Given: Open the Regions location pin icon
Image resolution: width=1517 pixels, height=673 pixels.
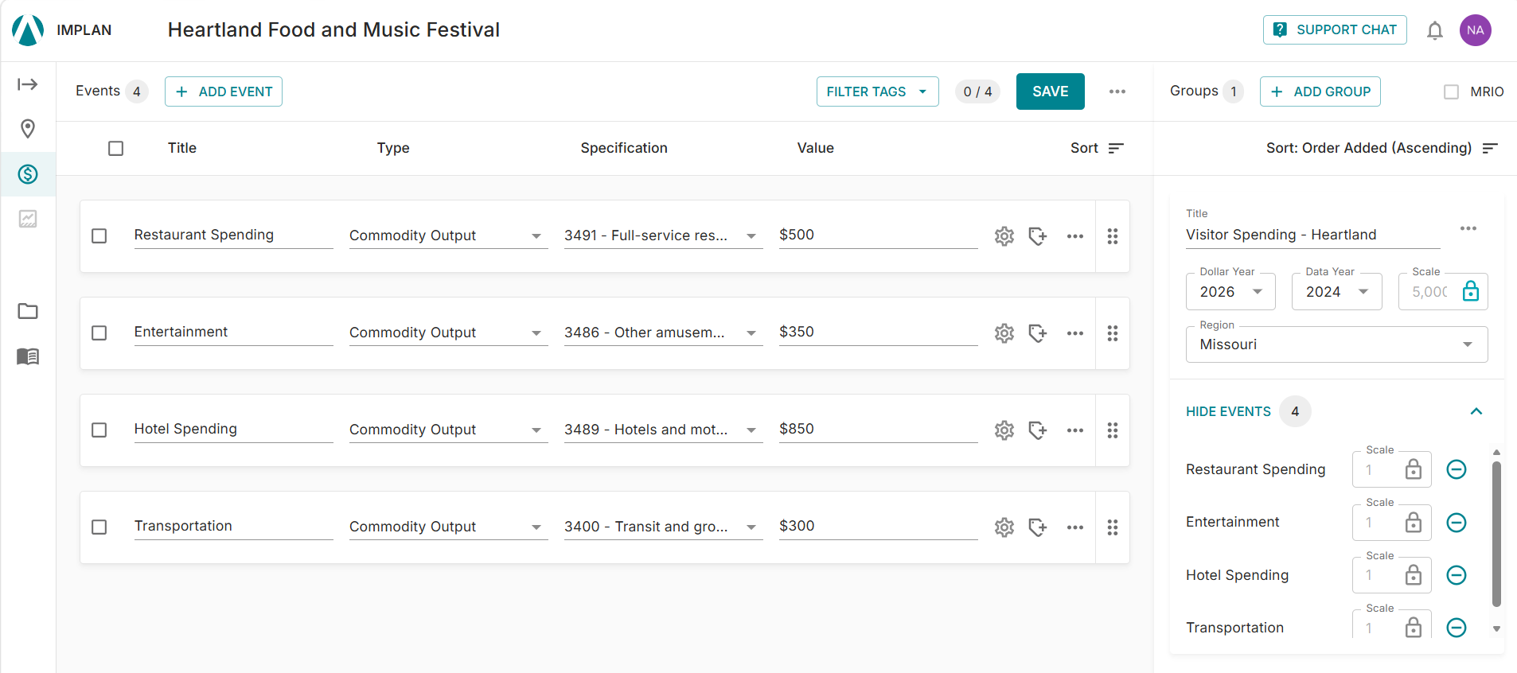Looking at the screenshot, I should (x=28, y=129).
